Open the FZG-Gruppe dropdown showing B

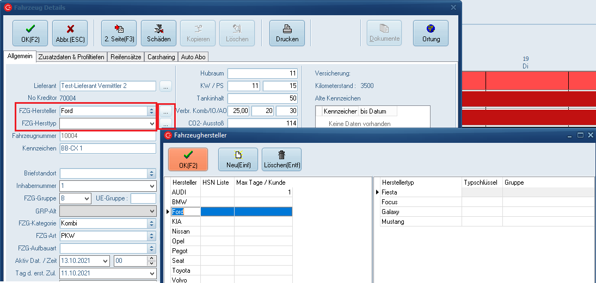coord(87,199)
